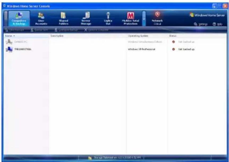This screenshot has width=229, height=162.
Task: Open the Computers & Backup tab
Action: coord(19,19)
